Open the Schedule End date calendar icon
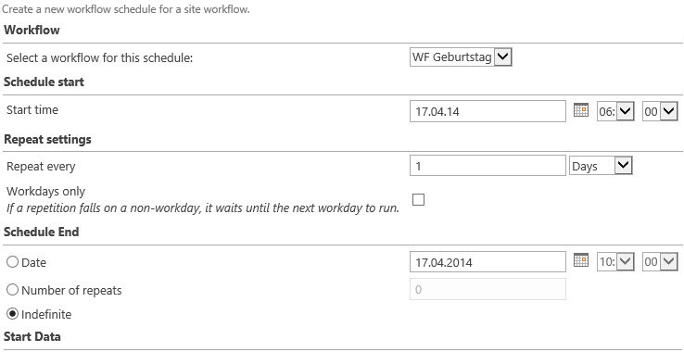Viewport: 684px width, 352px height. [580, 260]
